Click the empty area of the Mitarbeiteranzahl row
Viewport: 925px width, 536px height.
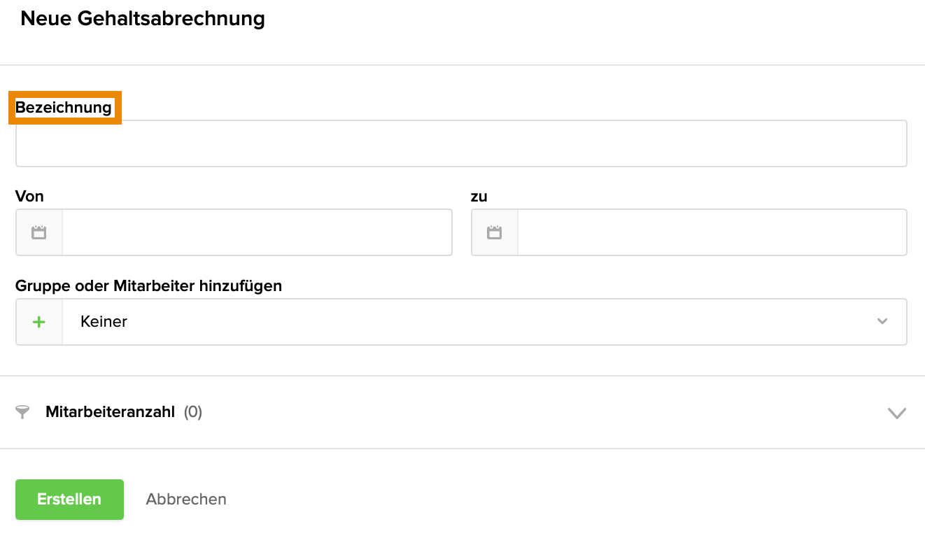(x=532, y=412)
